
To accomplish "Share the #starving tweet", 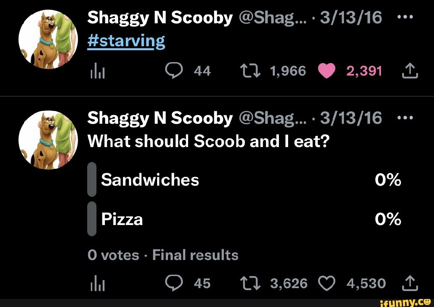I will pyautogui.click(x=409, y=71).
